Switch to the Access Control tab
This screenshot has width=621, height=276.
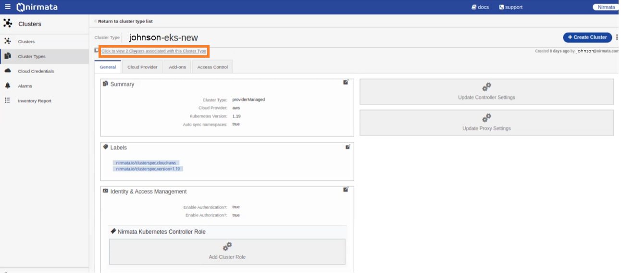(212, 67)
